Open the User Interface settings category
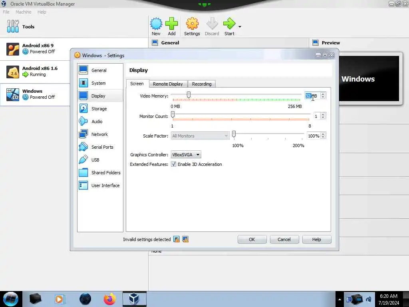Image resolution: width=409 pixels, height=307 pixels. [x=100, y=185]
